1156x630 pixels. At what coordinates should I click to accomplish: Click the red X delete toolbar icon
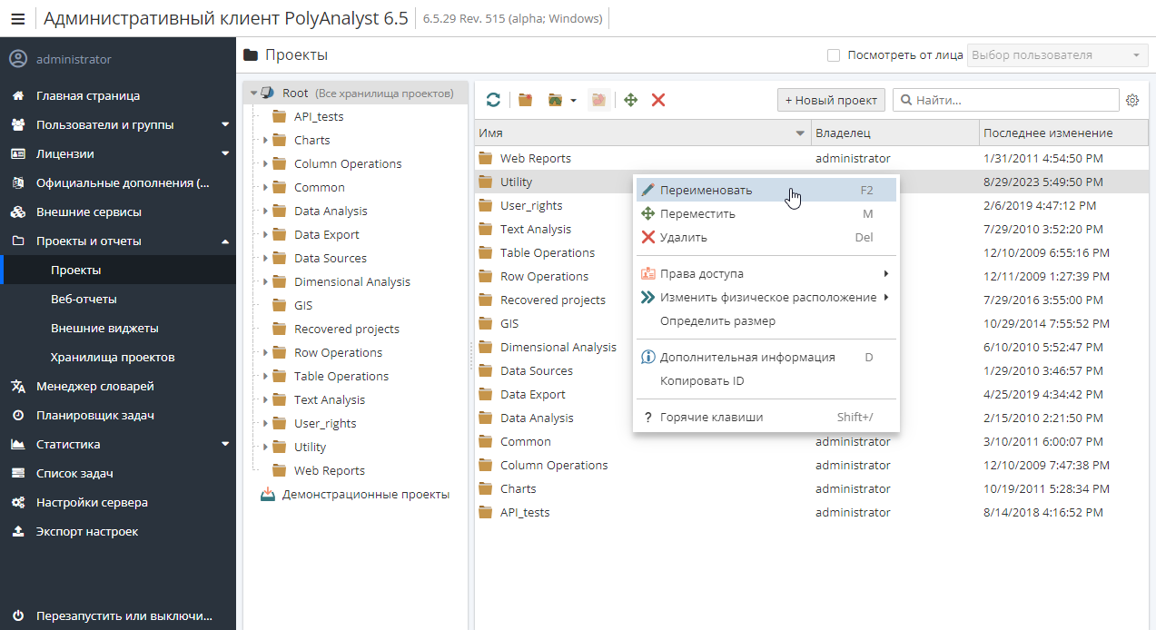click(x=658, y=100)
